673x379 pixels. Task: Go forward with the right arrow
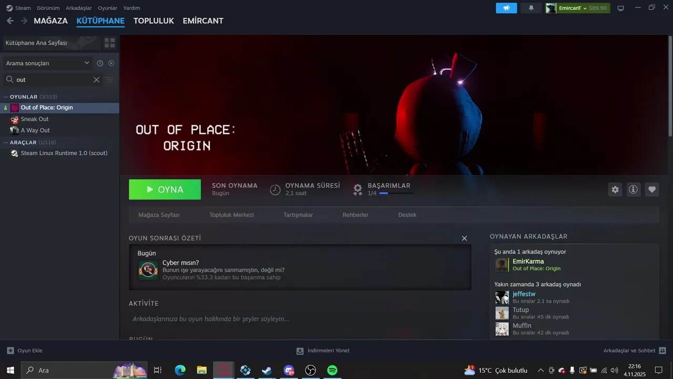[x=24, y=21]
